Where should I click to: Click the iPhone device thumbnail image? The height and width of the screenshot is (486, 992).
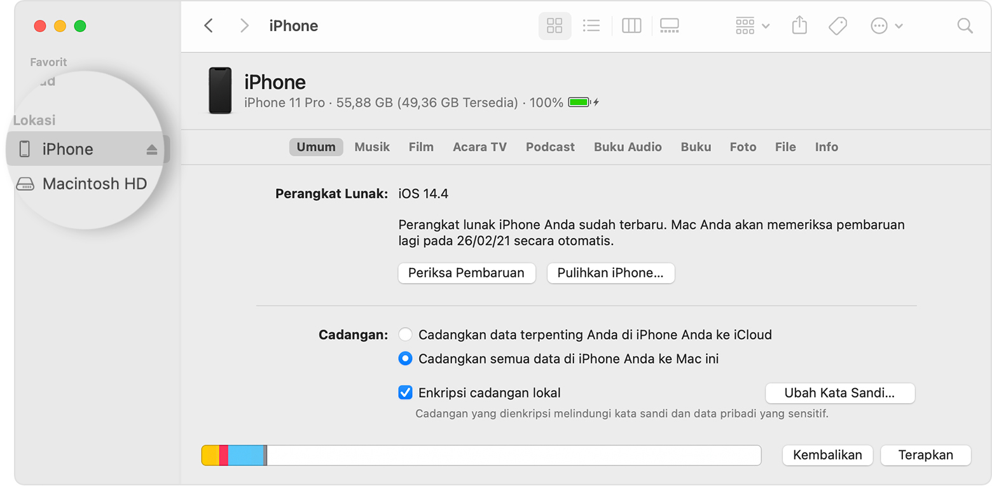[x=220, y=91]
